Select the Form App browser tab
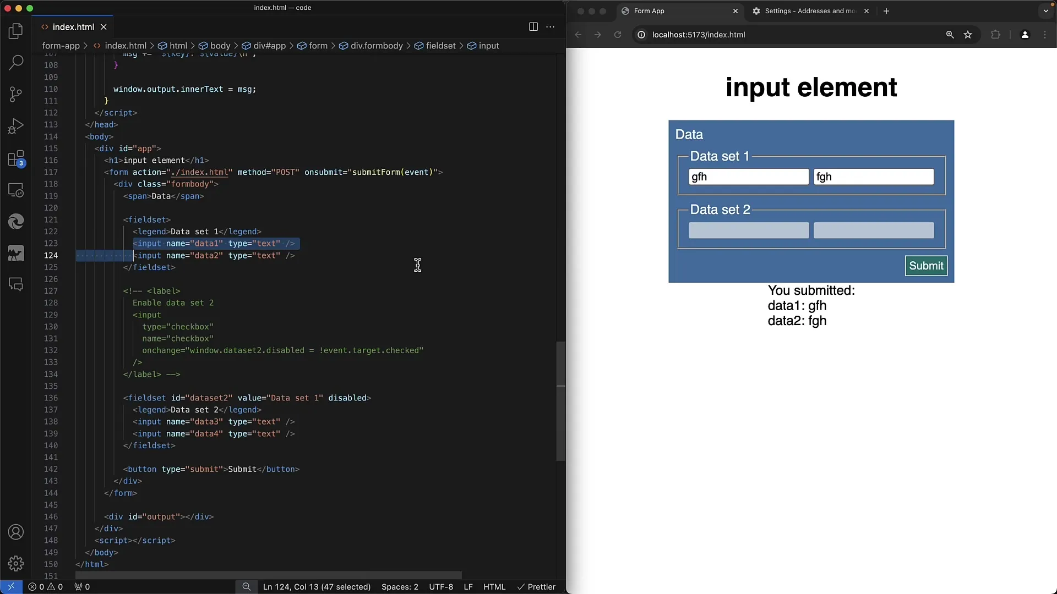This screenshot has height=594, width=1057. click(x=650, y=10)
